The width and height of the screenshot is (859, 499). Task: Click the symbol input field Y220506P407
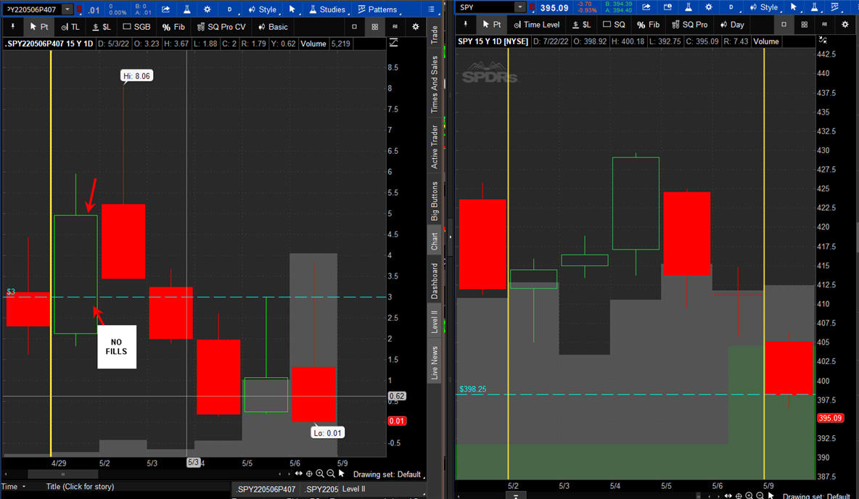tap(32, 9)
